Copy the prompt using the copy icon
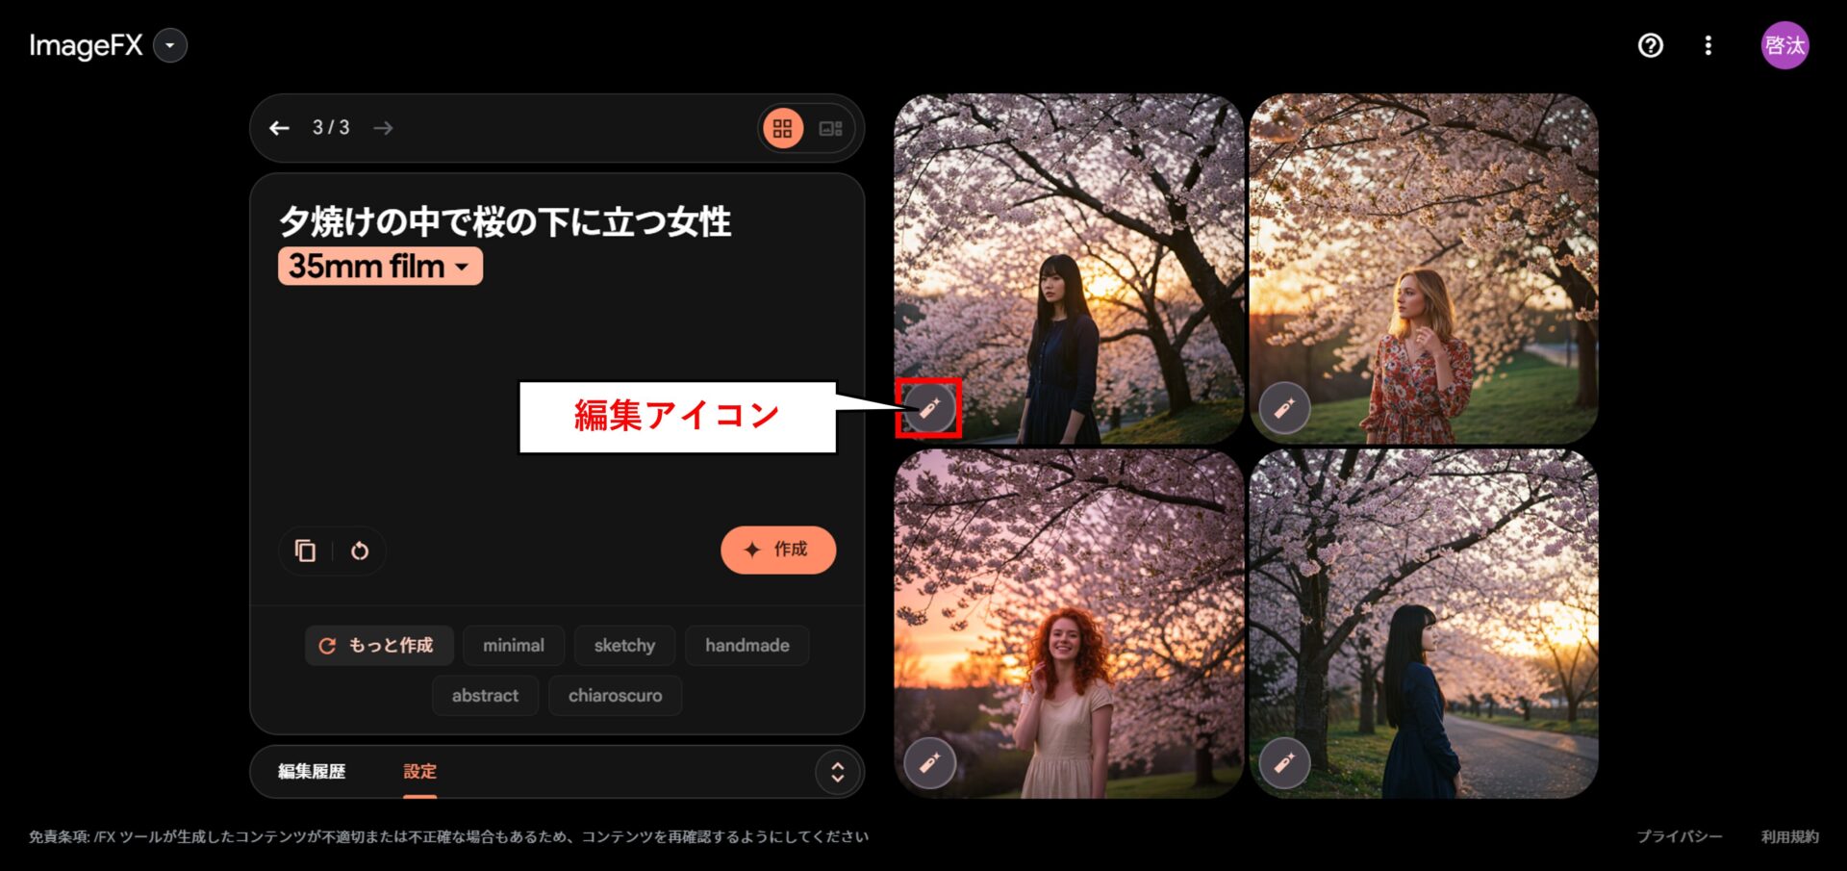This screenshot has height=871, width=1847. [305, 550]
